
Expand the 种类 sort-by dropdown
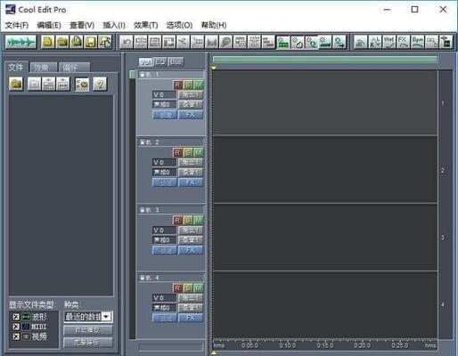click(x=107, y=317)
